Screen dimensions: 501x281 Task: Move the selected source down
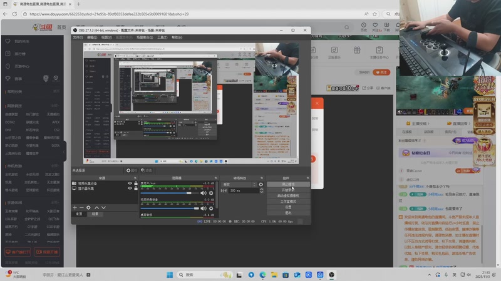[x=103, y=208]
